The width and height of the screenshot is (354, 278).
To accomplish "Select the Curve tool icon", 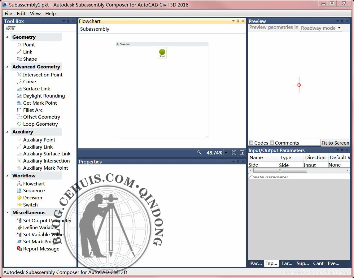I will coord(19,81).
